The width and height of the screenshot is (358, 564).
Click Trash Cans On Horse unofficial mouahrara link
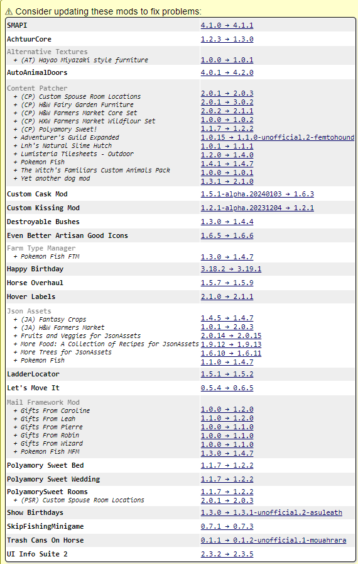pos(273,540)
